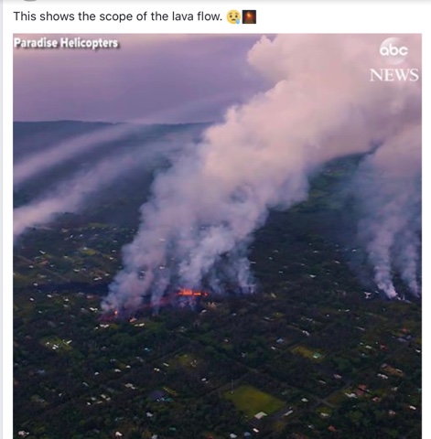
Task: Click the word 'lava' in the caption
Action: pos(183,16)
